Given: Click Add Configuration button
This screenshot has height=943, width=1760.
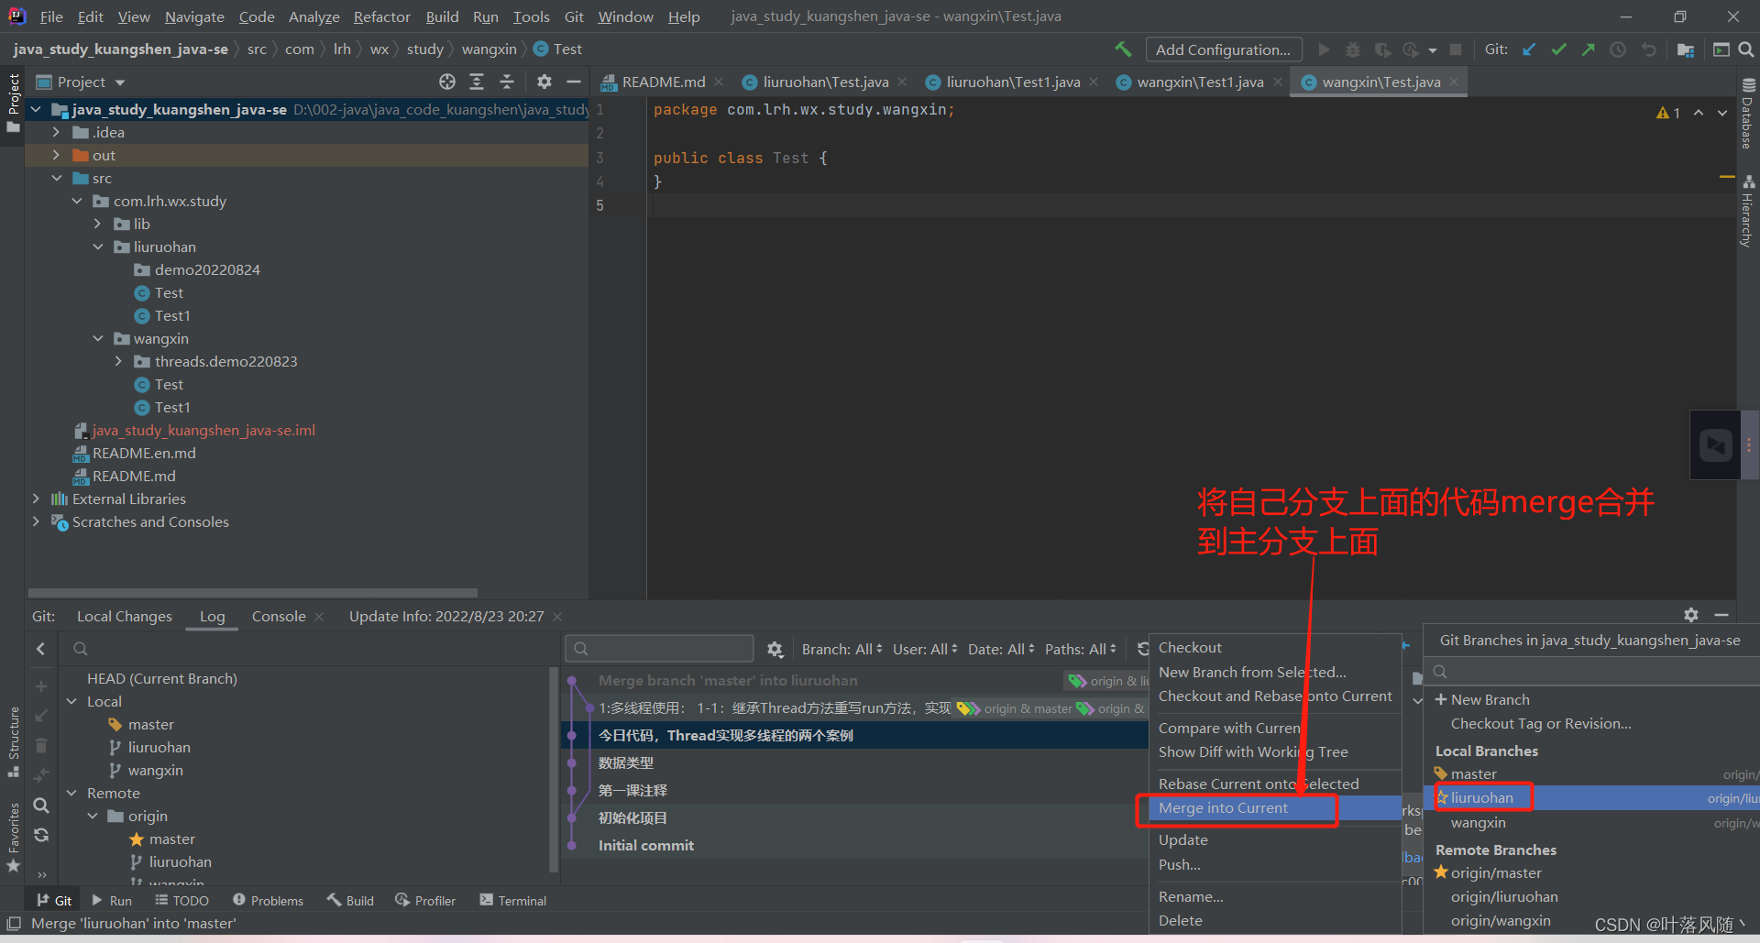Looking at the screenshot, I should [x=1223, y=49].
